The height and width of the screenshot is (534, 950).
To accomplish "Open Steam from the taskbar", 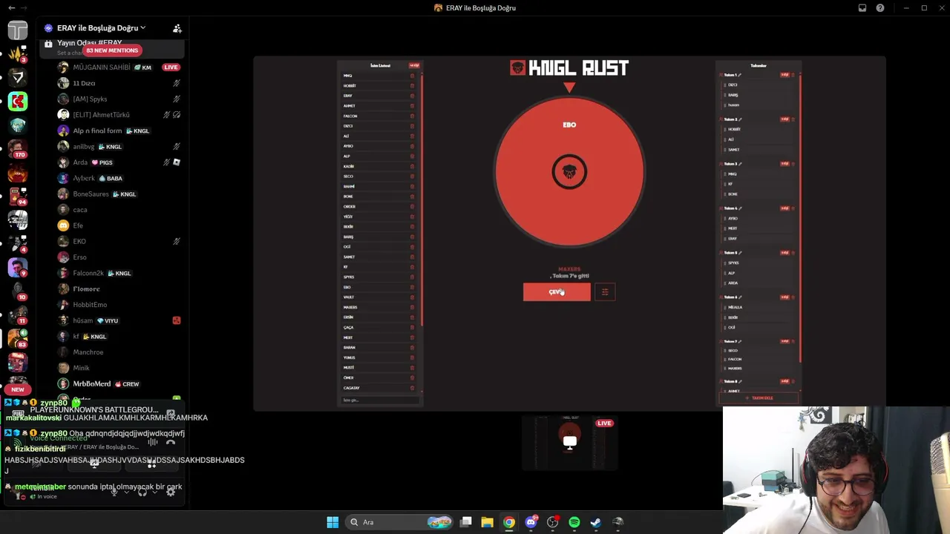I will pos(595,522).
